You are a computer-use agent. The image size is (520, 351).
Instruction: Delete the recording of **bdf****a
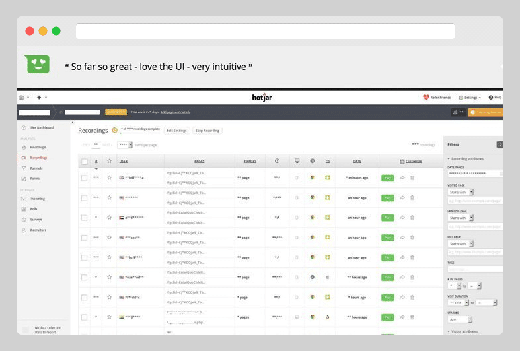412,178
